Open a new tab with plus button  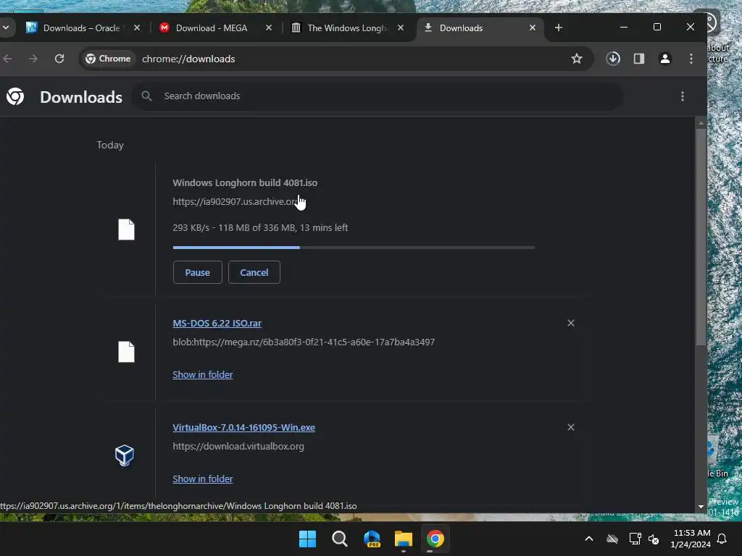pyautogui.click(x=559, y=28)
